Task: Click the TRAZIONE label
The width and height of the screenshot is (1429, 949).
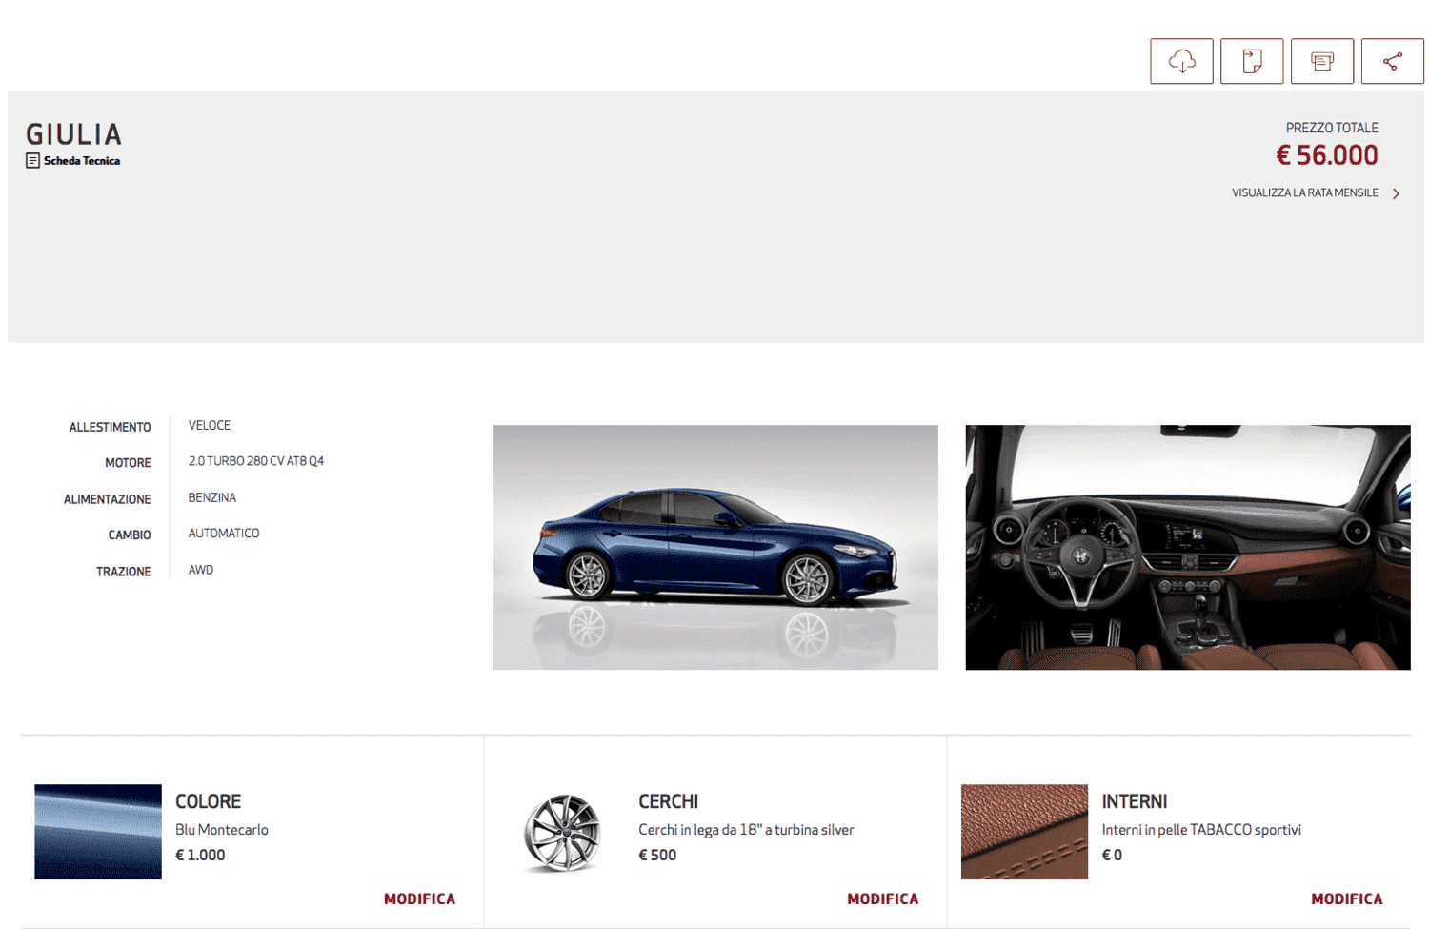Action: [124, 572]
